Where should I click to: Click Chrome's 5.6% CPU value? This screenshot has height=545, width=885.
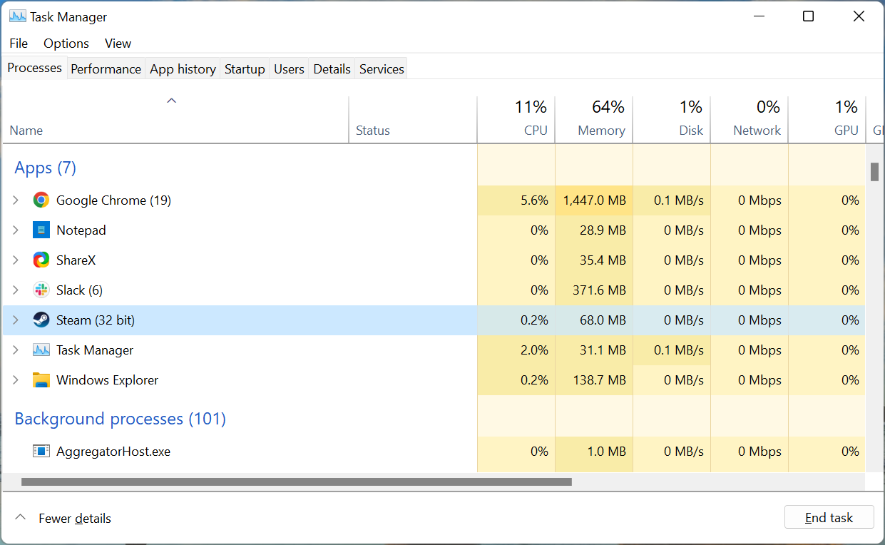(x=535, y=200)
